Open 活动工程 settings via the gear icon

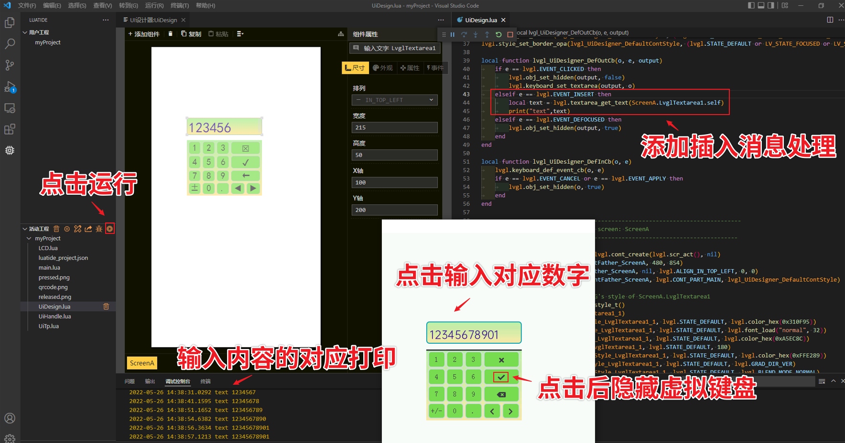(67, 229)
